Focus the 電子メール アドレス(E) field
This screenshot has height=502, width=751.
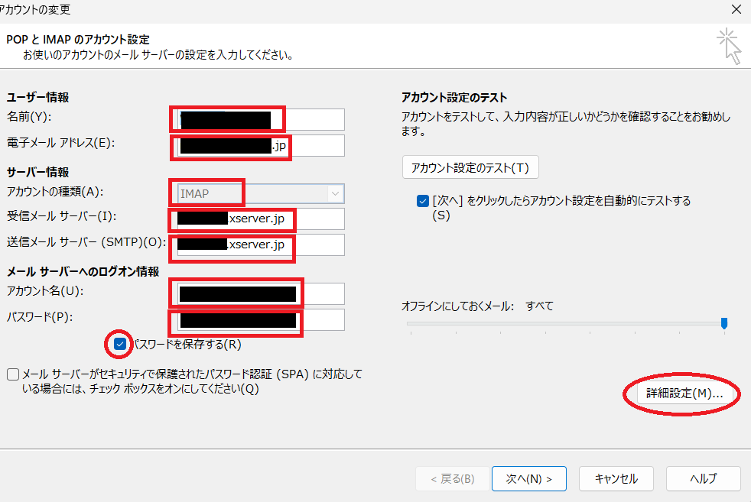tap(258, 146)
